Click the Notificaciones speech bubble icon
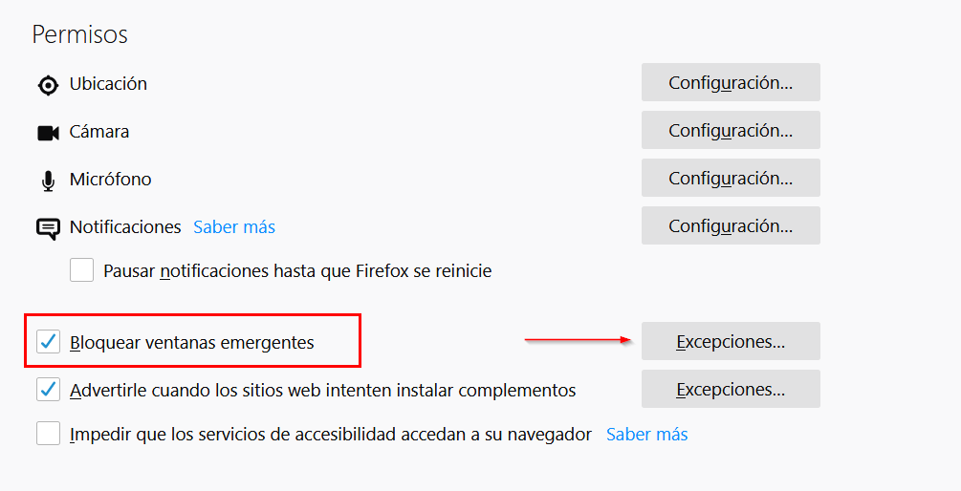The image size is (961, 491). coord(48,228)
